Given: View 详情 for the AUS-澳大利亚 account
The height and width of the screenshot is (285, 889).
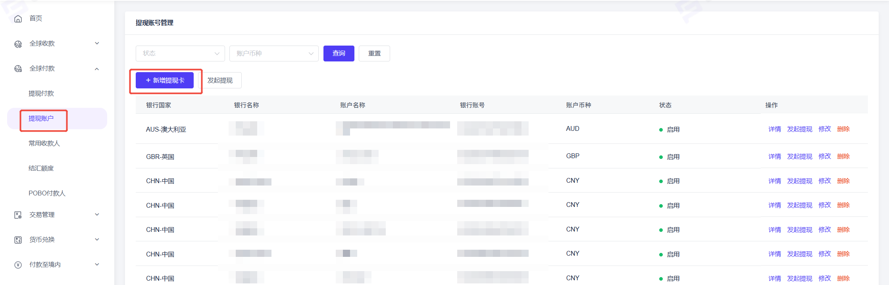Looking at the screenshot, I should (774, 129).
